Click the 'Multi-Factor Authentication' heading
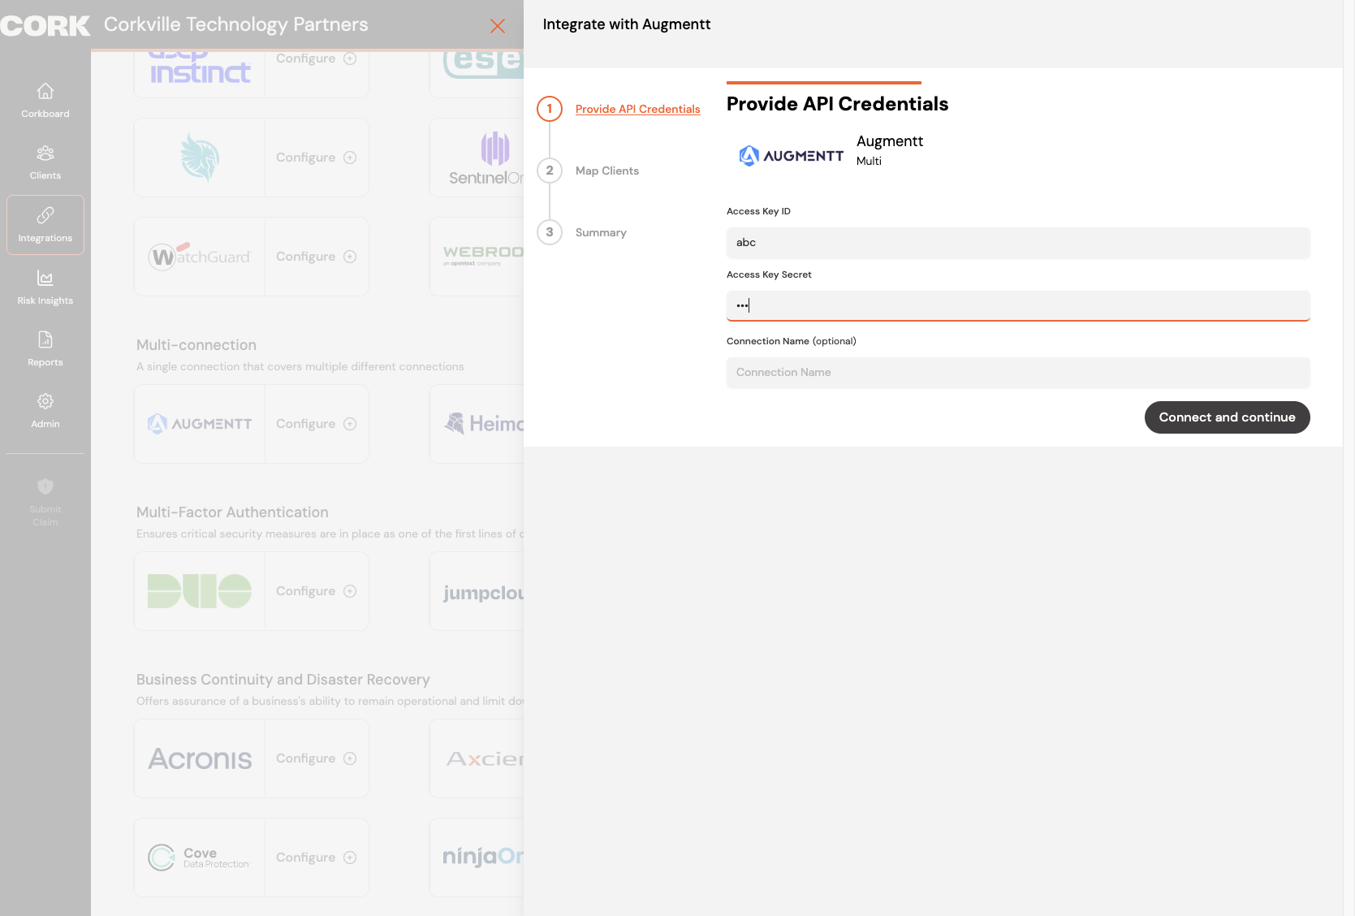 (x=232, y=512)
